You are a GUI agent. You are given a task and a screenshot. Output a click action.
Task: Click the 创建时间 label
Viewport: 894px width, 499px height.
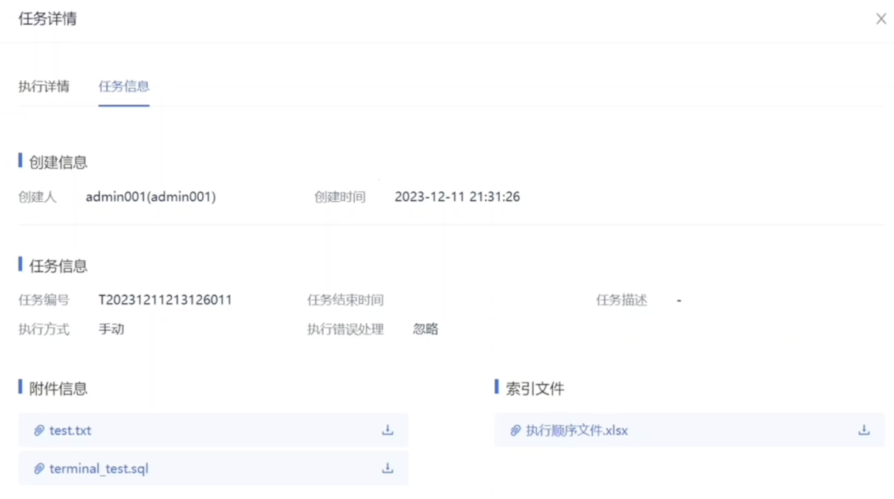[339, 197]
